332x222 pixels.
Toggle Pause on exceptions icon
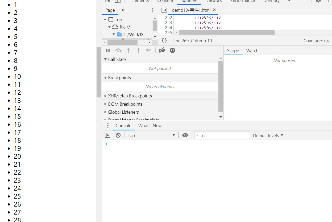point(172,50)
